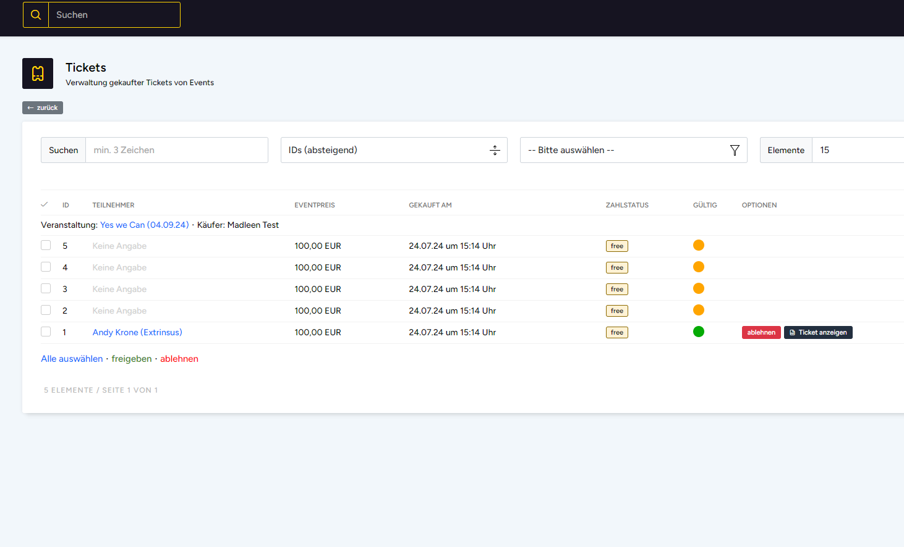Click the orange status dot for ticket 3
Viewport: 904px width, 547px height.
tap(699, 289)
